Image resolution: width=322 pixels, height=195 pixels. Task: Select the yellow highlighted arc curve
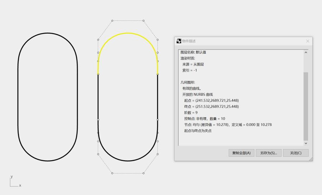[x=128, y=33]
